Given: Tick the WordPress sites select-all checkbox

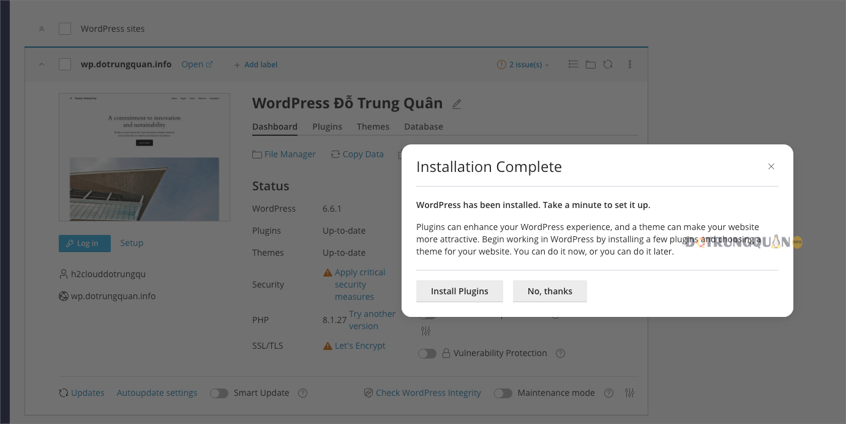Looking at the screenshot, I should point(65,29).
